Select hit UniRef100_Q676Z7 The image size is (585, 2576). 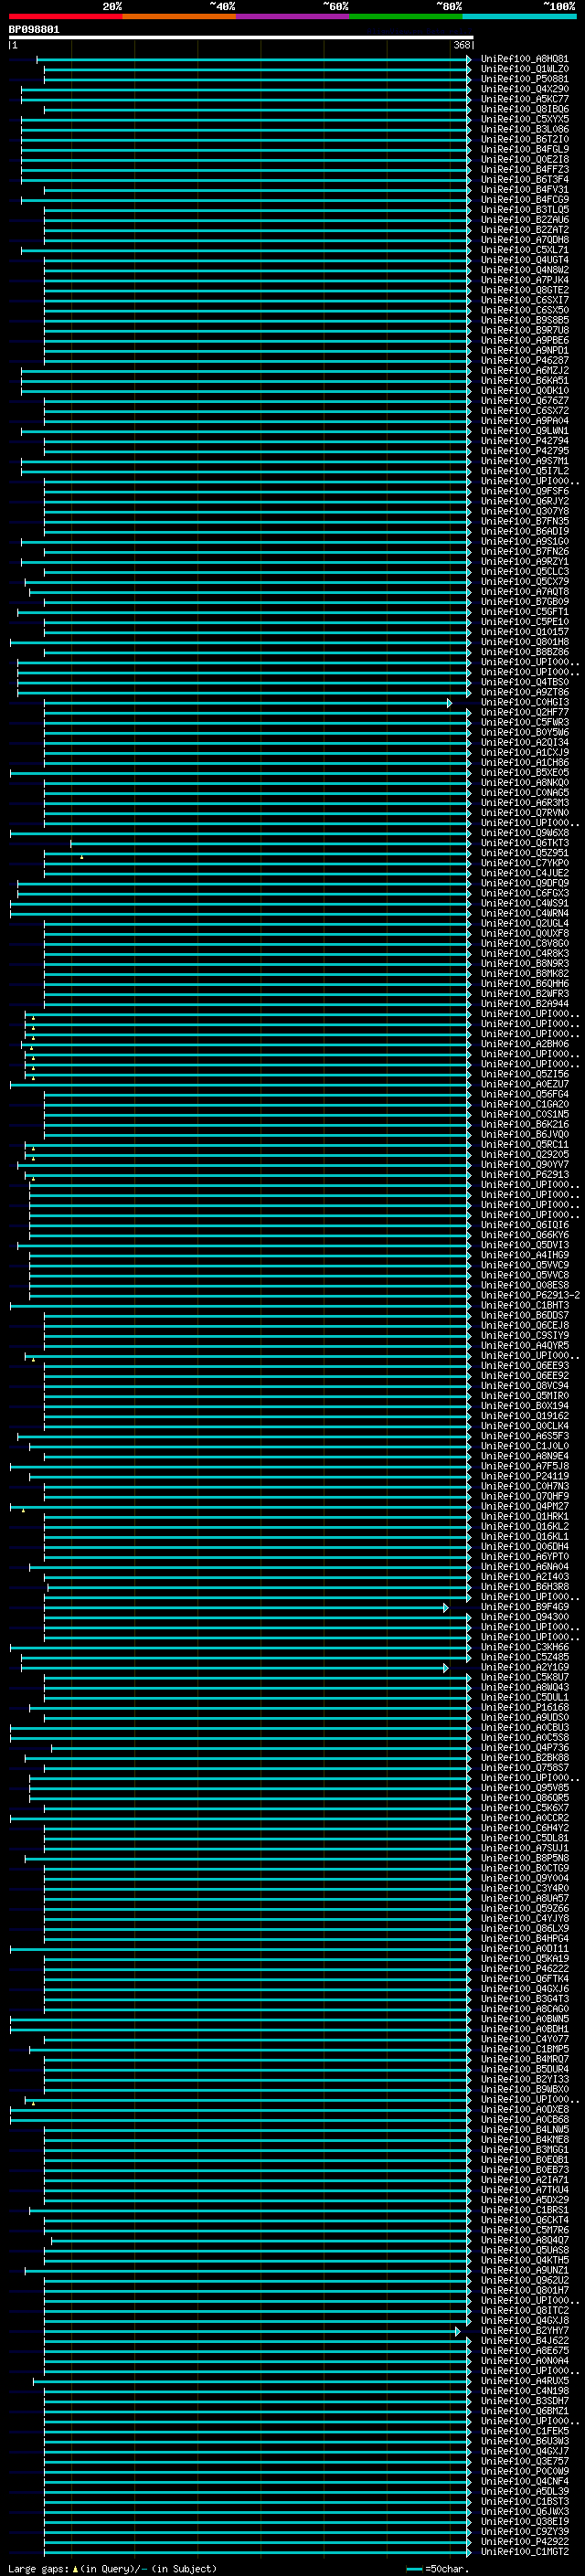coord(524,400)
